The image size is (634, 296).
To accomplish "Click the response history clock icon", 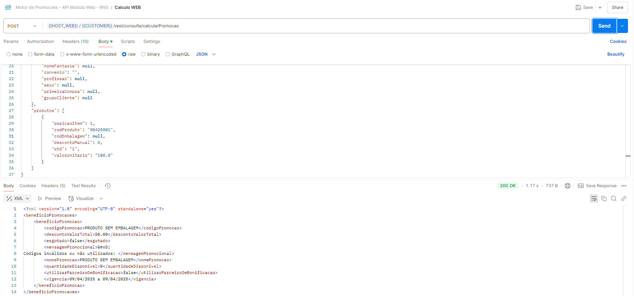I will pyautogui.click(x=108, y=186).
